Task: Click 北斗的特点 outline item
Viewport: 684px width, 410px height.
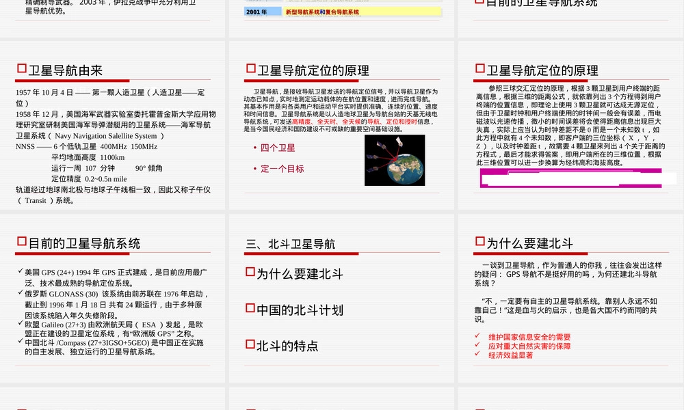Action: pyautogui.click(x=287, y=346)
